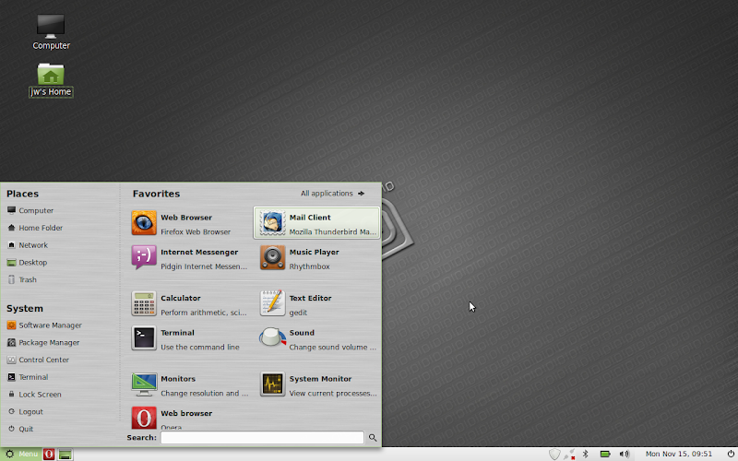Image resolution: width=738 pixels, height=461 pixels.
Task: Focus the Search text field
Action: click(x=262, y=437)
